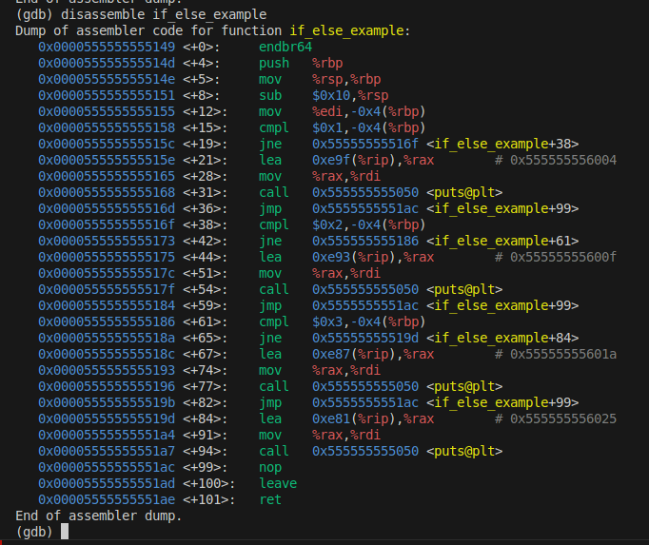The width and height of the screenshot is (649, 545).
Task: Click the 'ret' instruction
Action: [x=270, y=499]
